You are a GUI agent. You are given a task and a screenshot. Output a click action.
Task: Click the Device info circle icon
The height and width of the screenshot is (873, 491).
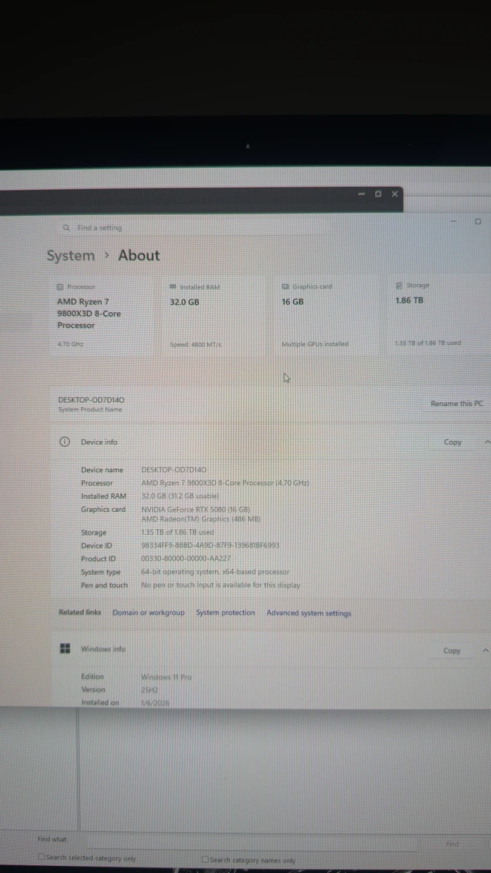pyautogui.click(x=64, y=442)
